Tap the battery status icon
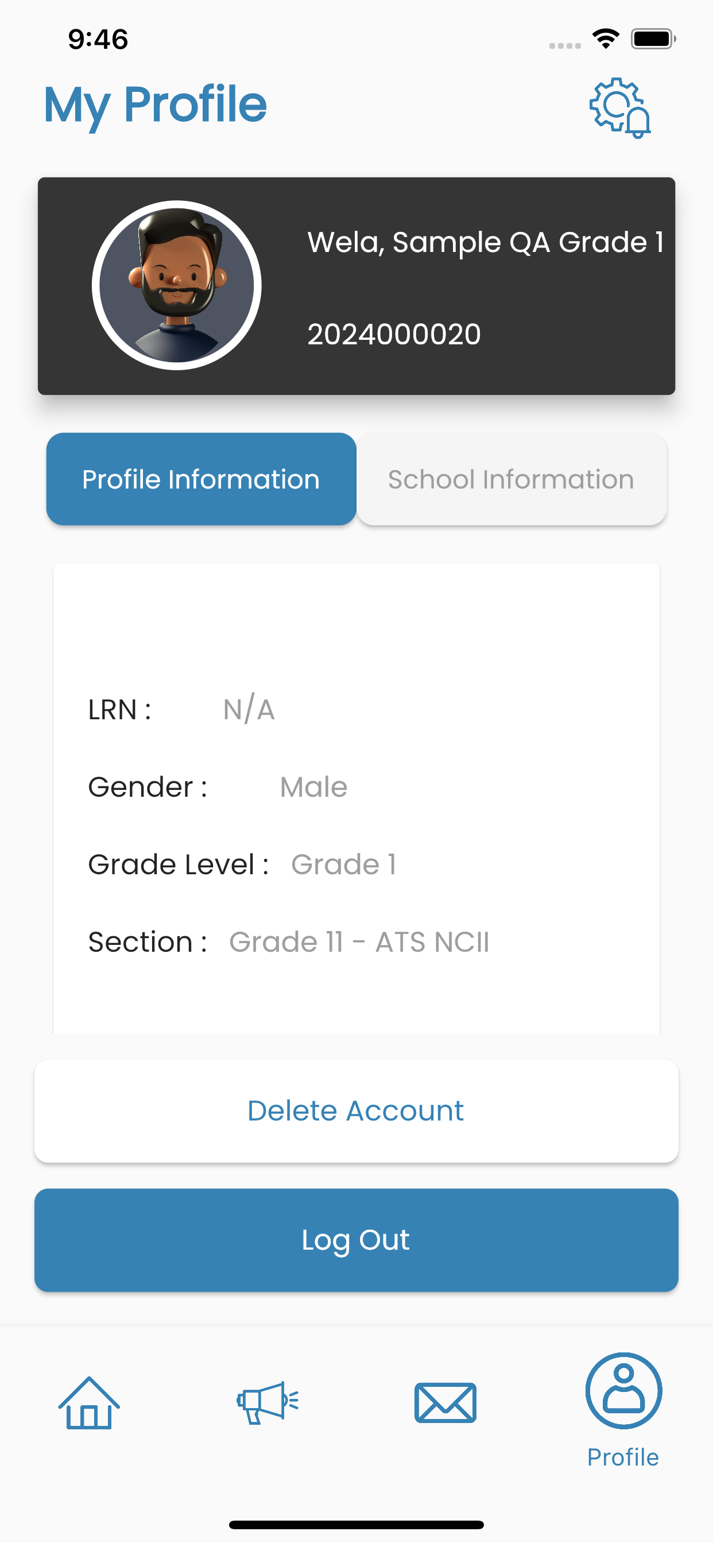Image resolution: width=713 pixels, height=1543 pixels. [653, 39]
